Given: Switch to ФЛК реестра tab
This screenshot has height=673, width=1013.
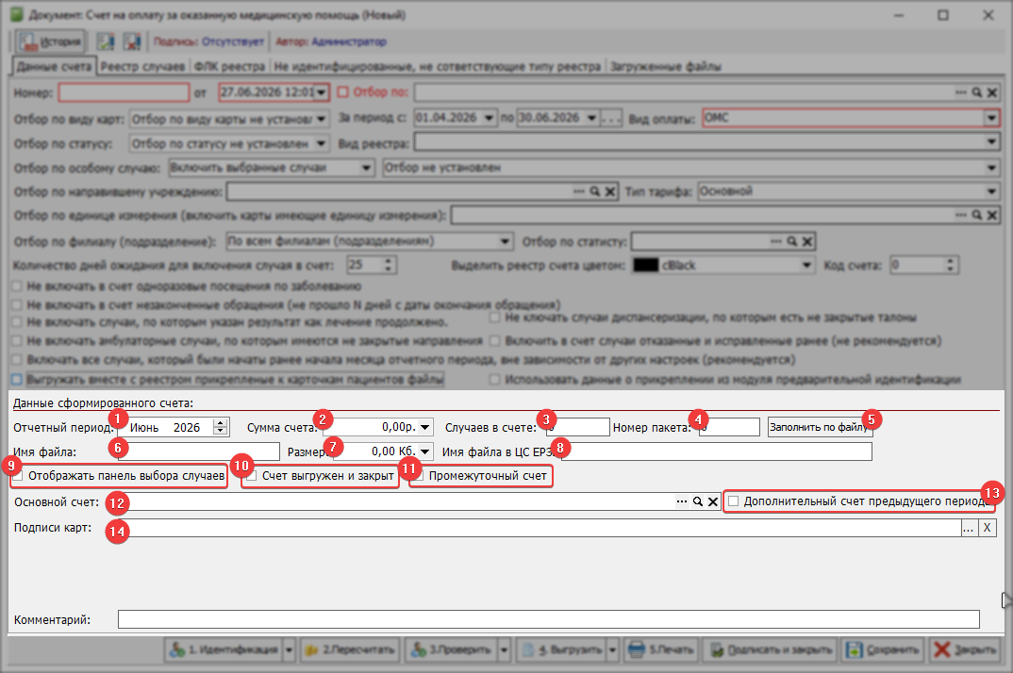Looking at the screenshot, I should pos(229,67).
